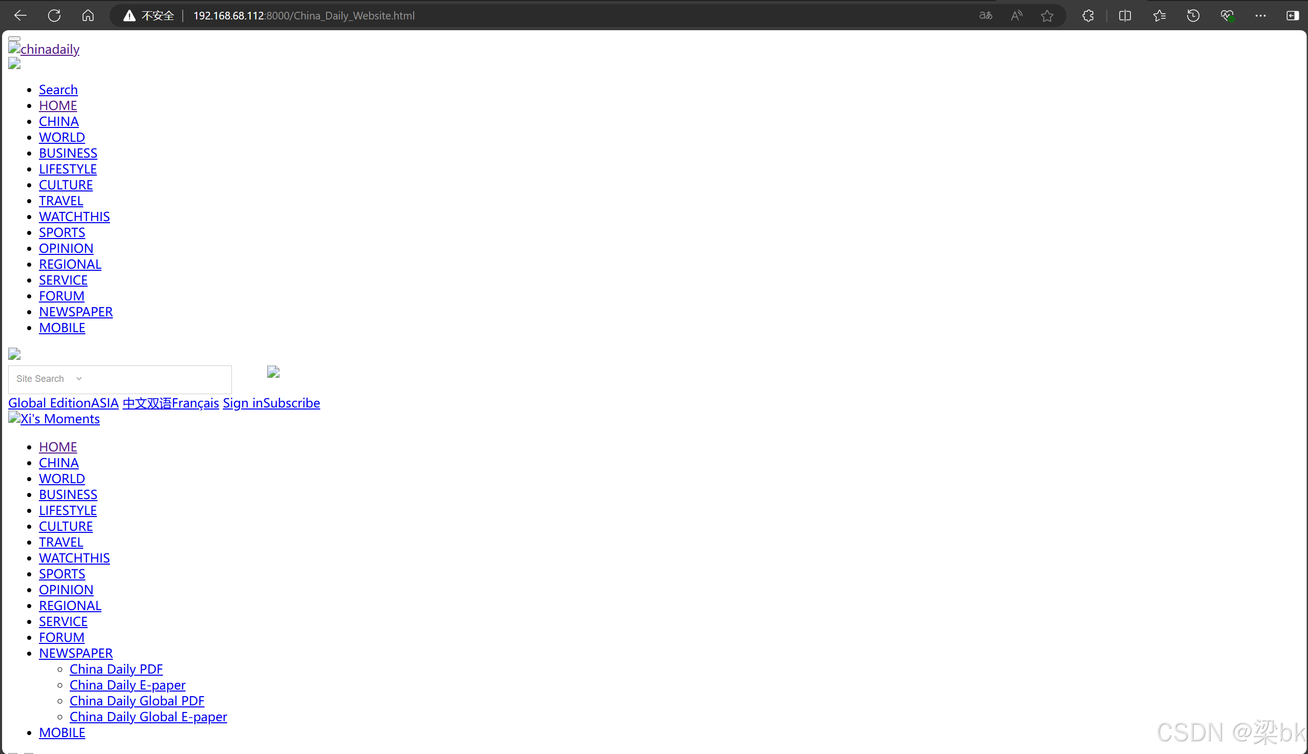The image size is (1308, 754).
Task: Follow the ASIA edition link
Action: coord(105,403)
